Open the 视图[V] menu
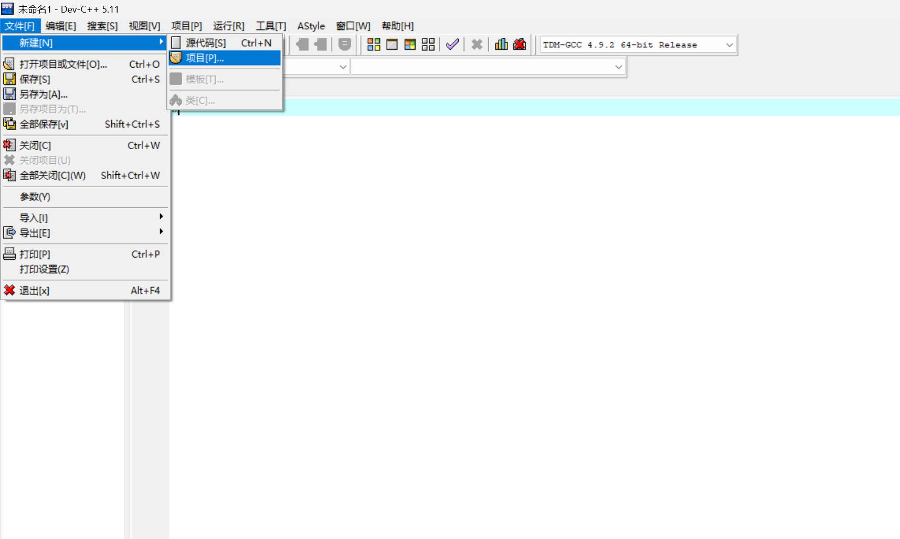This screenshot has height=539, width=900. [x=144, y=26]
